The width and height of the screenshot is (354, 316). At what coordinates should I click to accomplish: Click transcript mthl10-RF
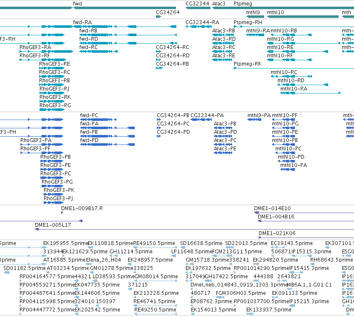[x=280, y=56]
